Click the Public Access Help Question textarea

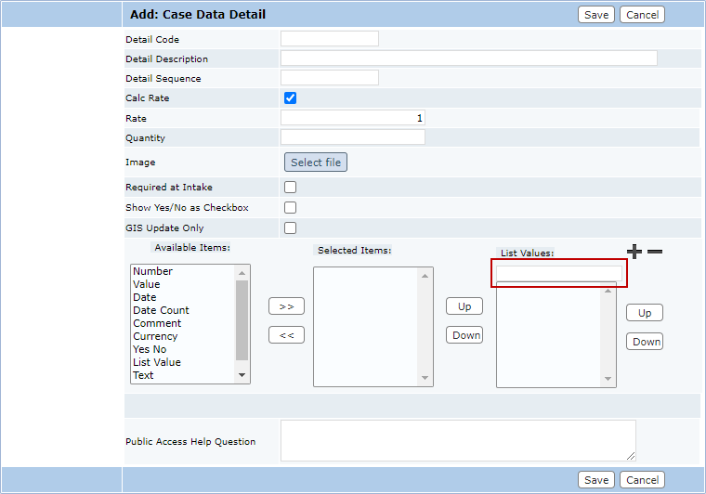click(458, 440)
